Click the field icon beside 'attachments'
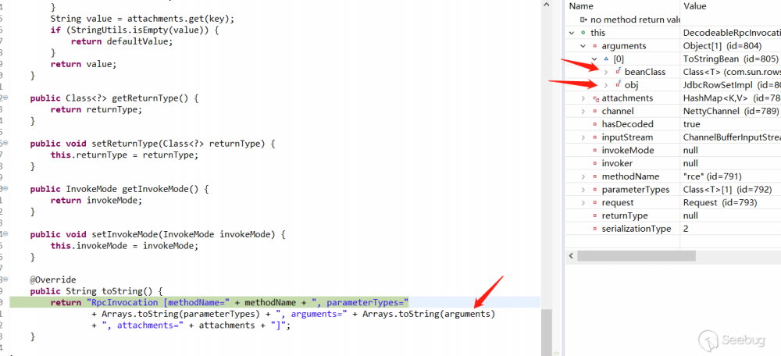This screenshot has width=781, height=356. click(x=596, y=98)
